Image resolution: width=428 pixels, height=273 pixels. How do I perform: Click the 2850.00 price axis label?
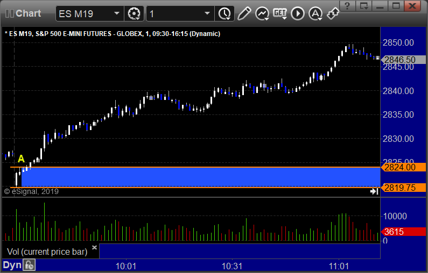pos(398,42)
